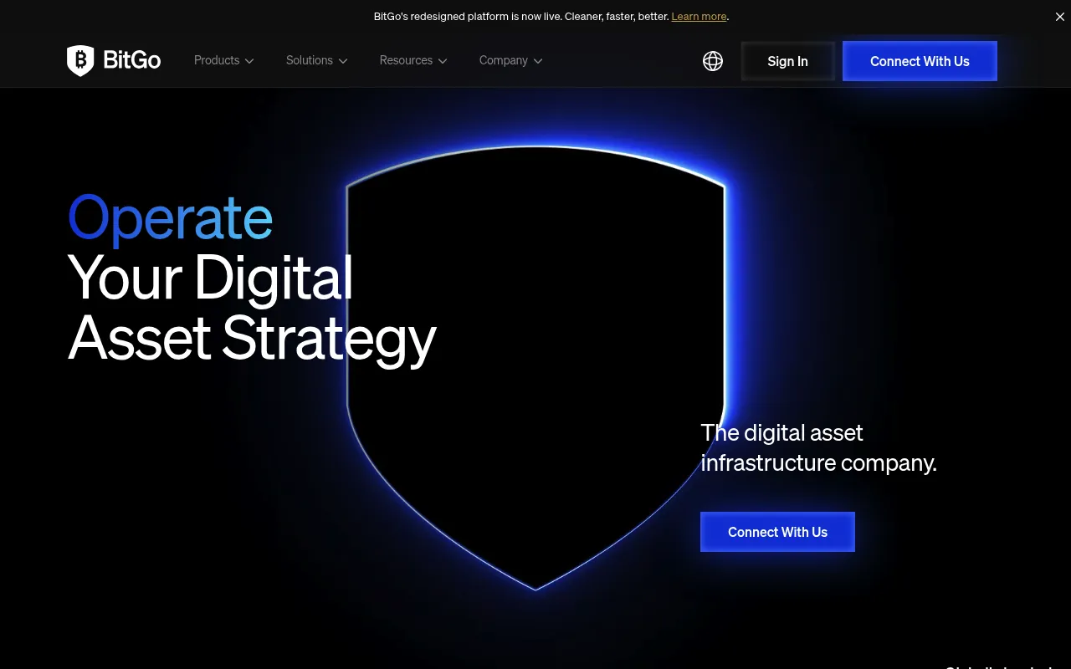Open the globe language selector
This screenshot has width=1071, height=669.
point(713,61)
